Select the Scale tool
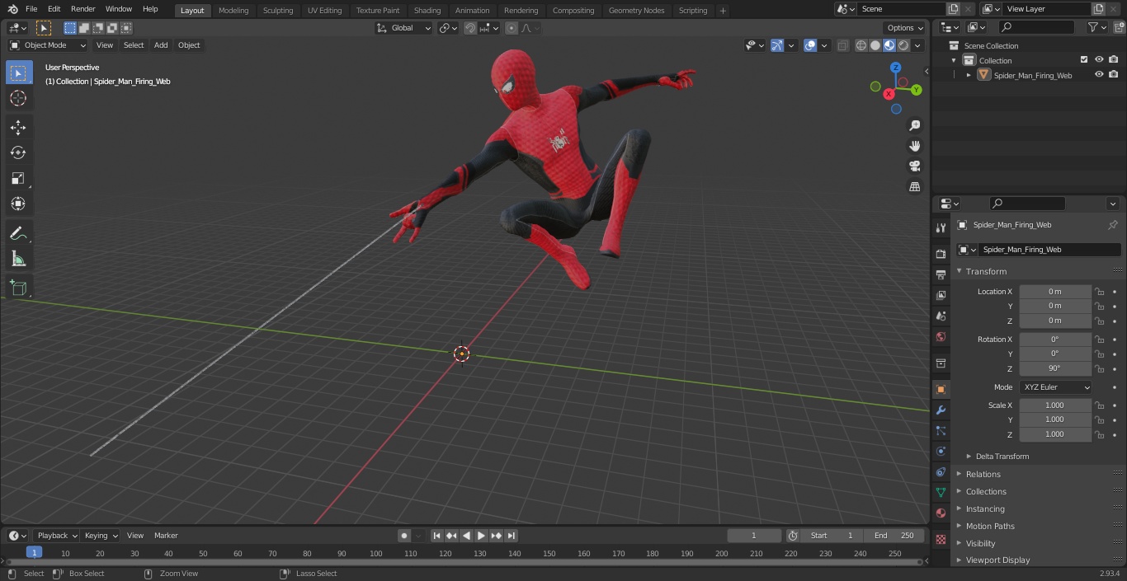This screenshot has width=1127, height=581. pos(18,178)
